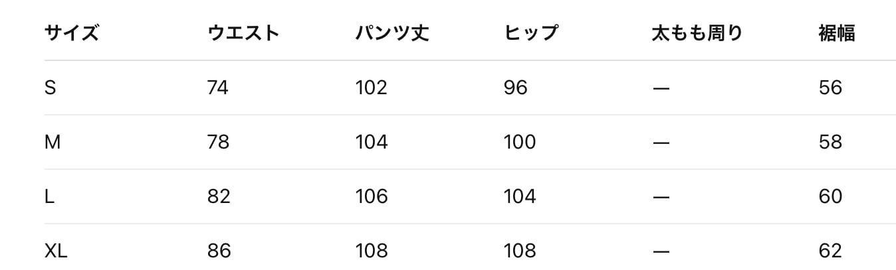Viewport: 896px width, 270px height.
Task: Click pants length value 106
Action: click(x=371, y=196)
